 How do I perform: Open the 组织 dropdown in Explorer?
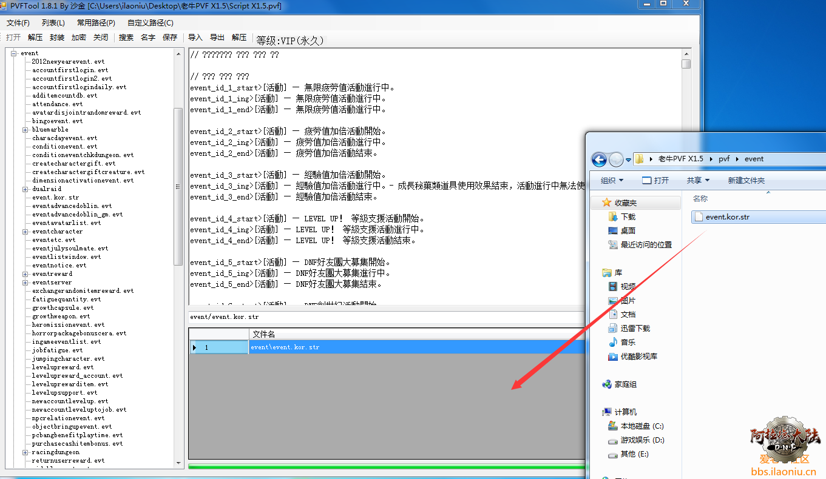612,180
